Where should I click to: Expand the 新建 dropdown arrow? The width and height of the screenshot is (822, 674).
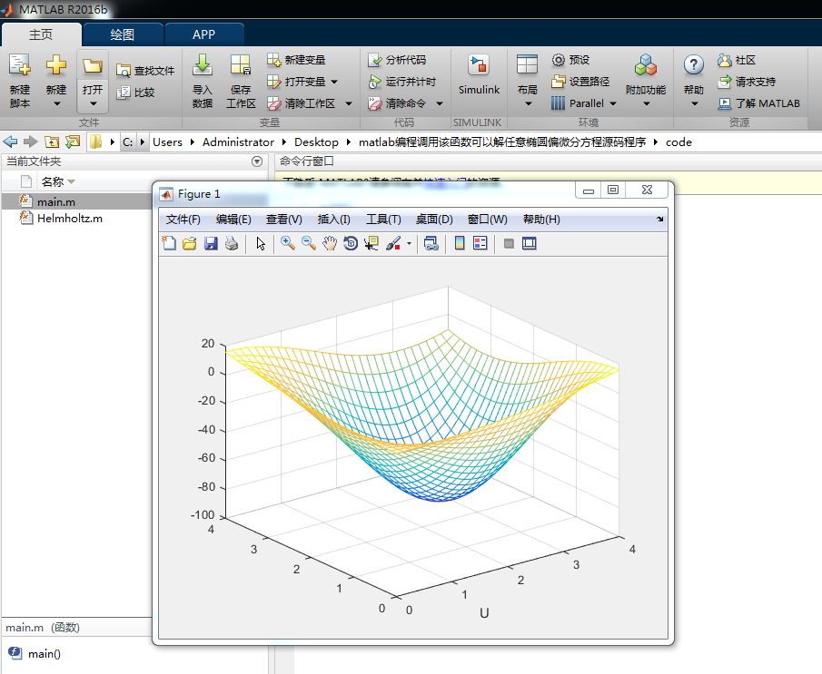click(56, 103)
